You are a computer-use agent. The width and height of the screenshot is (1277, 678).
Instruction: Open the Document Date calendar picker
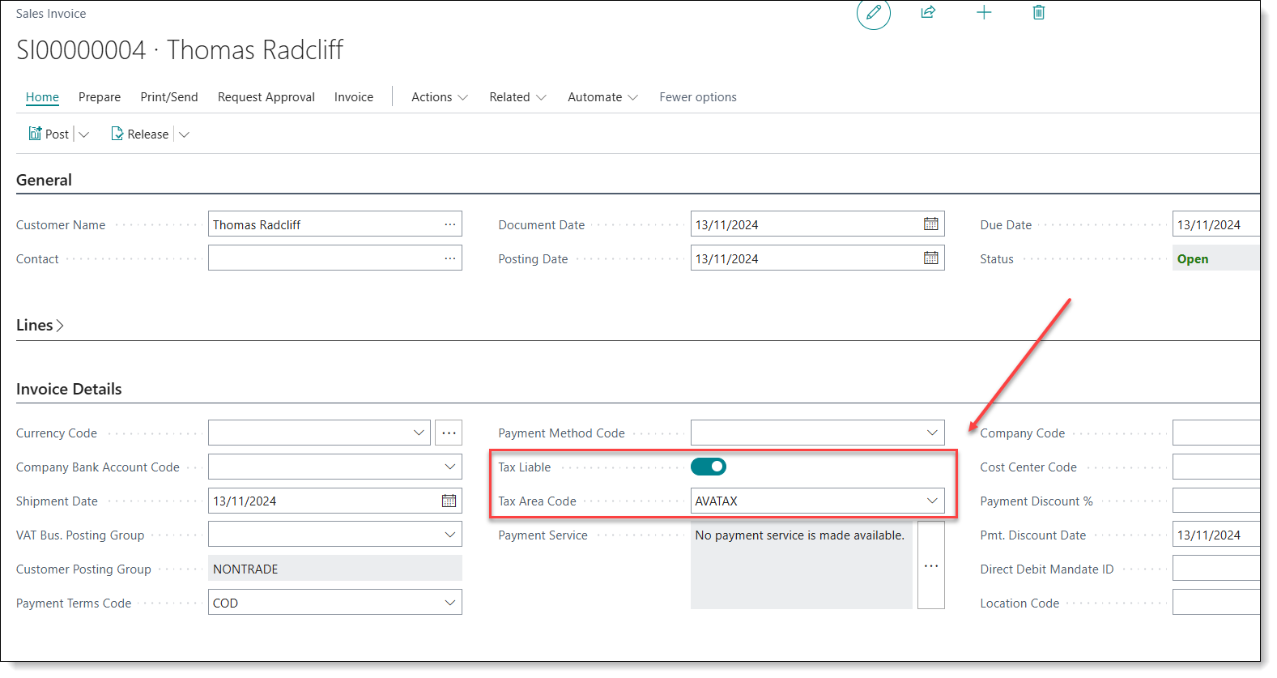930,224
